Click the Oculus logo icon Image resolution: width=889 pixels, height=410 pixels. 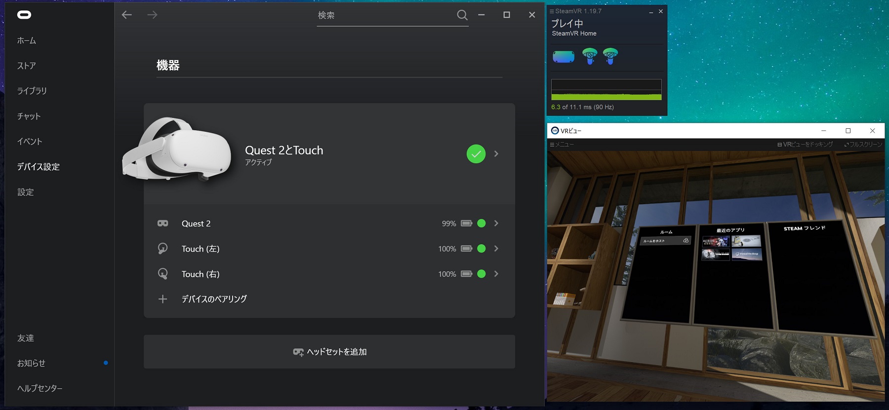[24, 15]
